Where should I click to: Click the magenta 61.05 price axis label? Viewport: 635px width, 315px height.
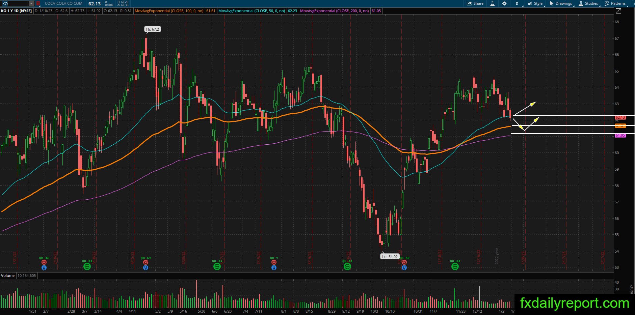click(620, 136)
